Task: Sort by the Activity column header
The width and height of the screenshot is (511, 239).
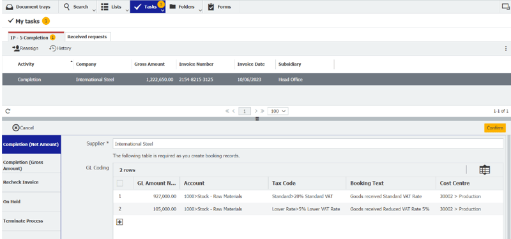Action: coord(26,64)
